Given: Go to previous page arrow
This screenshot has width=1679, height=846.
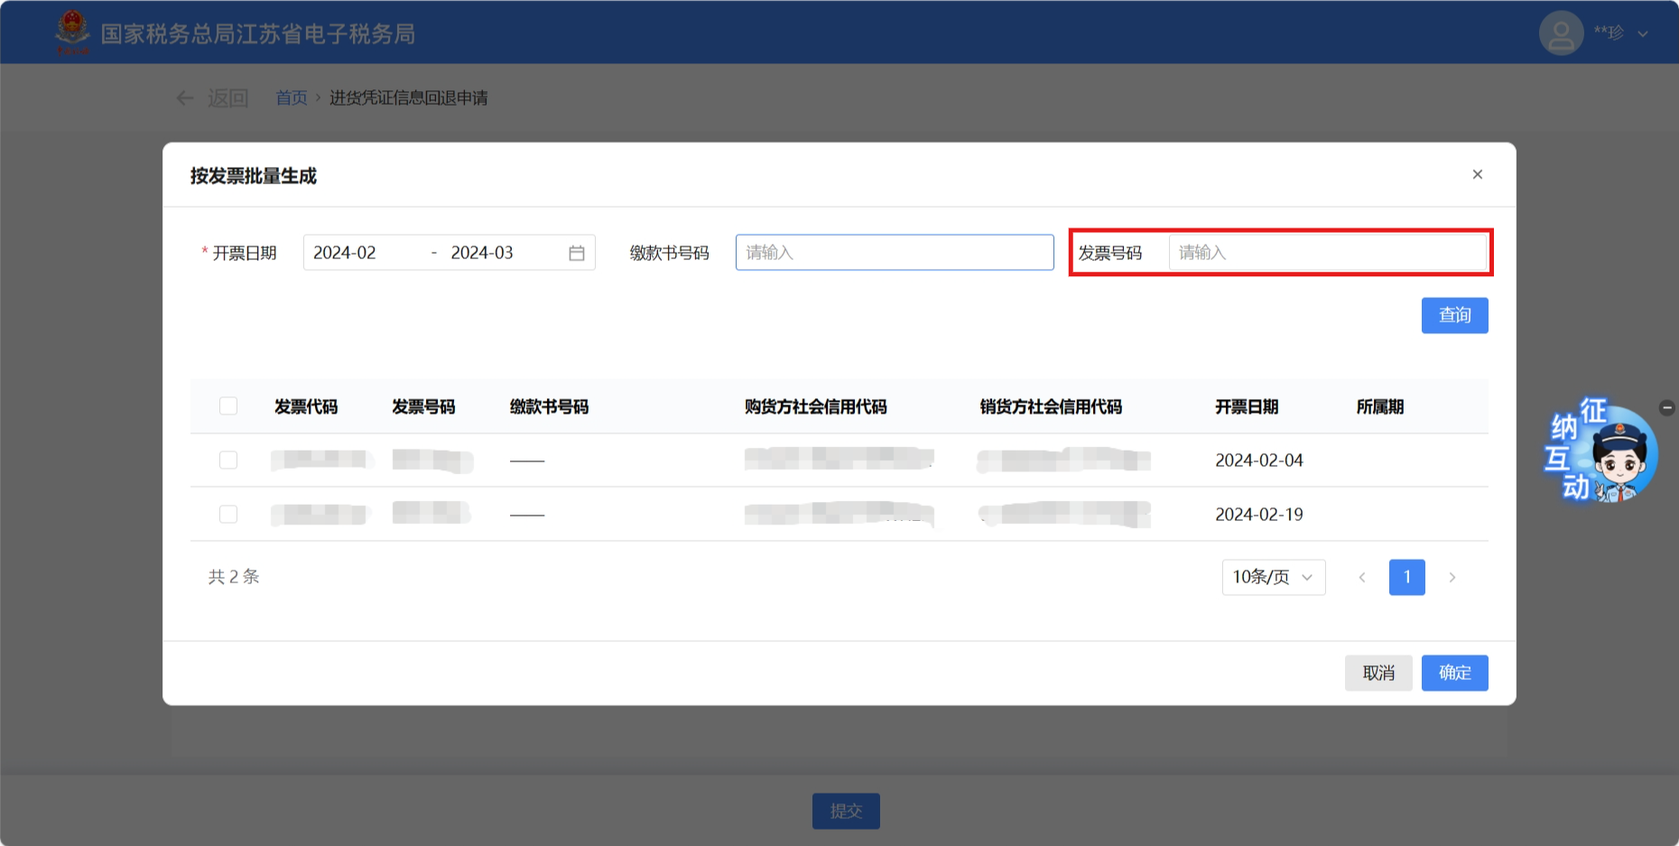Looking at the screenshot, I should [1361, 577].
